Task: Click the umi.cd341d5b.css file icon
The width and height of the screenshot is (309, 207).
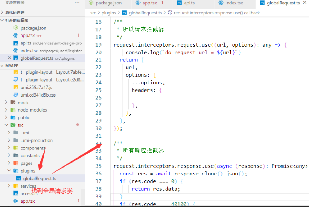Action: 16,95
